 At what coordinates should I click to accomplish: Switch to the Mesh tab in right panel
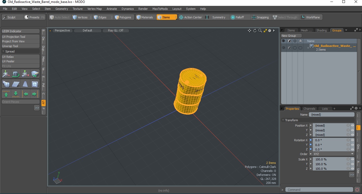tap(306, 30)
